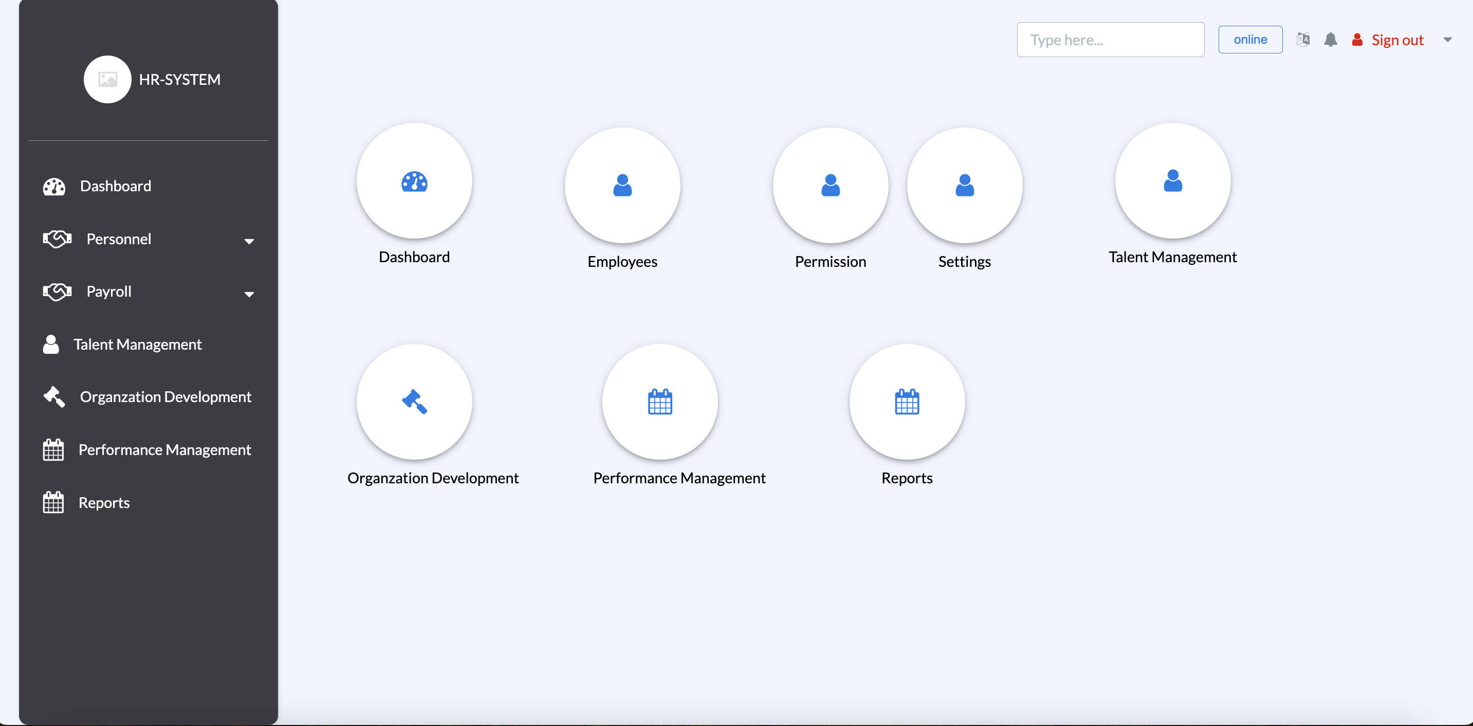
Task: Click the Type here search field
Action: tap(1110, 40)
